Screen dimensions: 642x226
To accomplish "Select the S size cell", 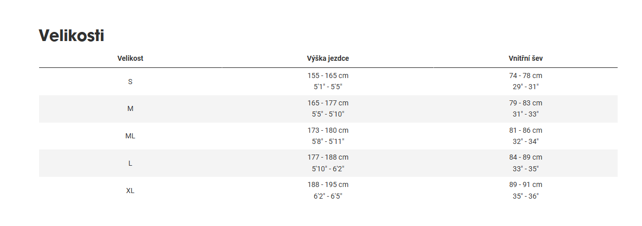I will coord(130,82).
